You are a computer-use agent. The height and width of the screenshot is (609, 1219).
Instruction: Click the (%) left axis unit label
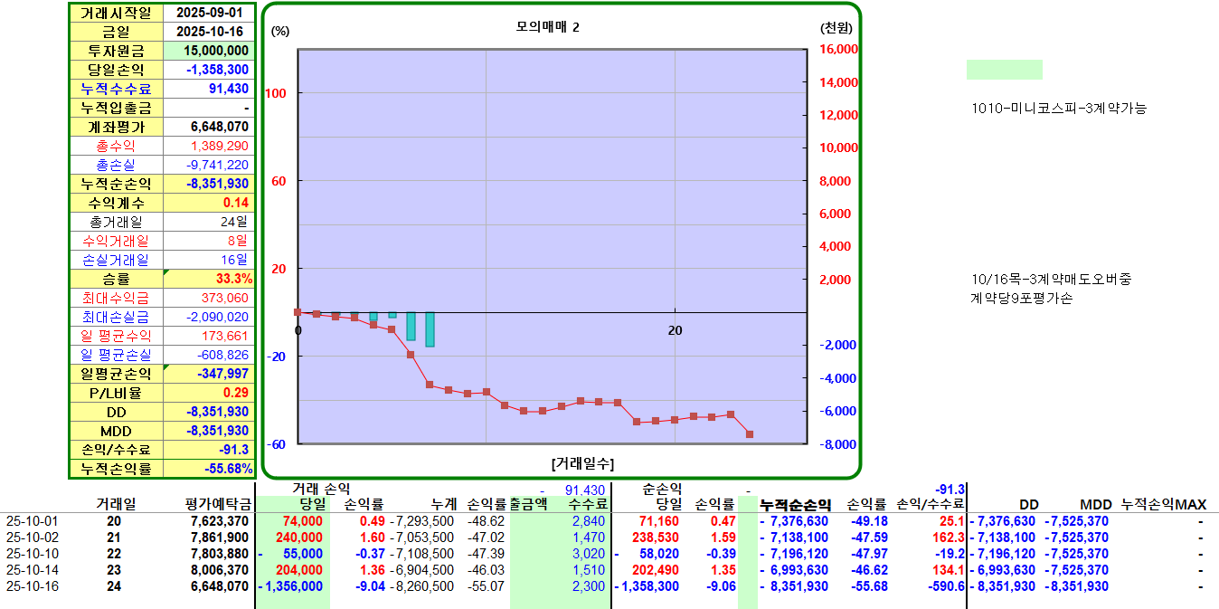tap(280, 31)
